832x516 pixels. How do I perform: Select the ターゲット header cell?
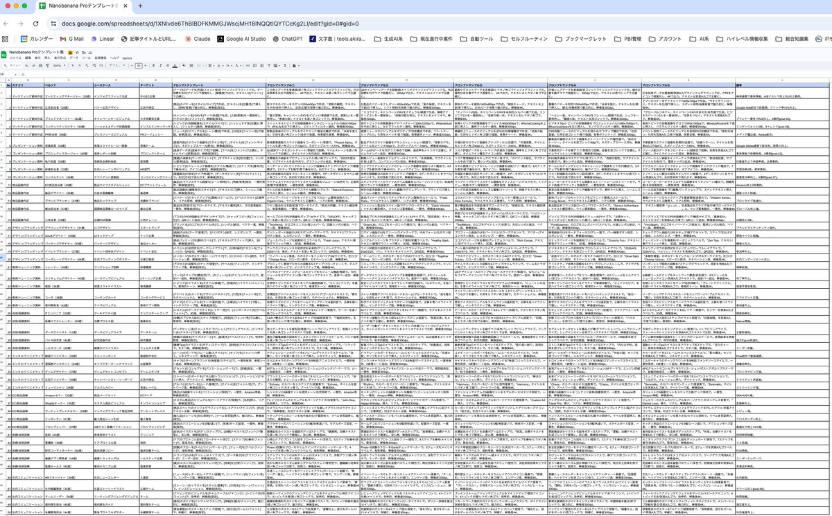pos(155,84)
